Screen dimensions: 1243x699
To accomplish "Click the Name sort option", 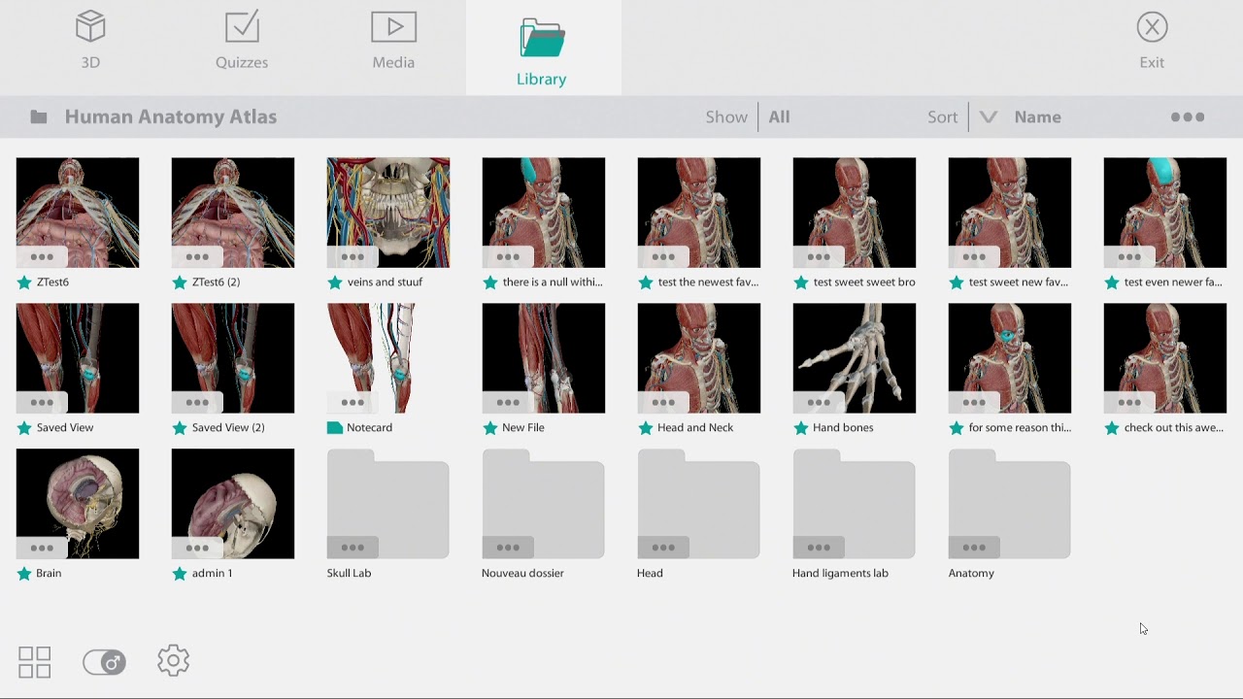I will [1037, 117].
